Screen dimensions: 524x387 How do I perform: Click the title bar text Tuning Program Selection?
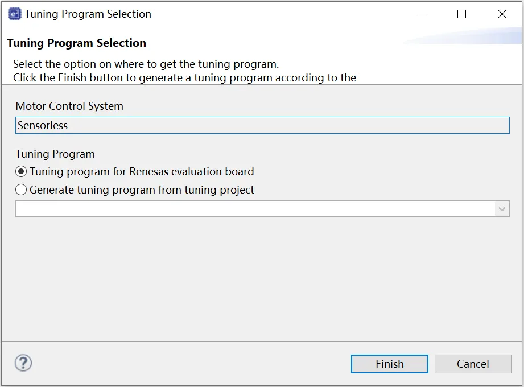88,14
